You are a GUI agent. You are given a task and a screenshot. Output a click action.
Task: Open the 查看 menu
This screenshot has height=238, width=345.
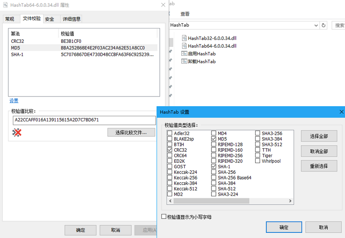(185, 14)
